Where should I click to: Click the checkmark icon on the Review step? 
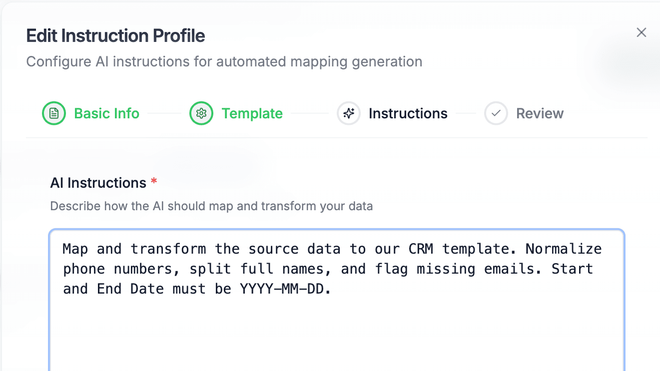pos(496,113)
